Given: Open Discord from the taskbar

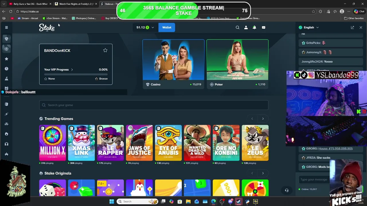Looking at the screenshot, I should click(x=230, y=201).
